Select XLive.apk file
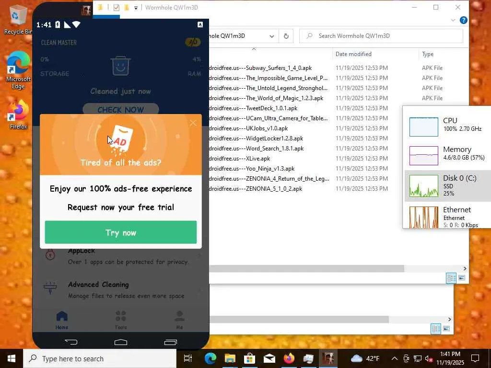This screenshot has width=491, height=368. point(239,159)
